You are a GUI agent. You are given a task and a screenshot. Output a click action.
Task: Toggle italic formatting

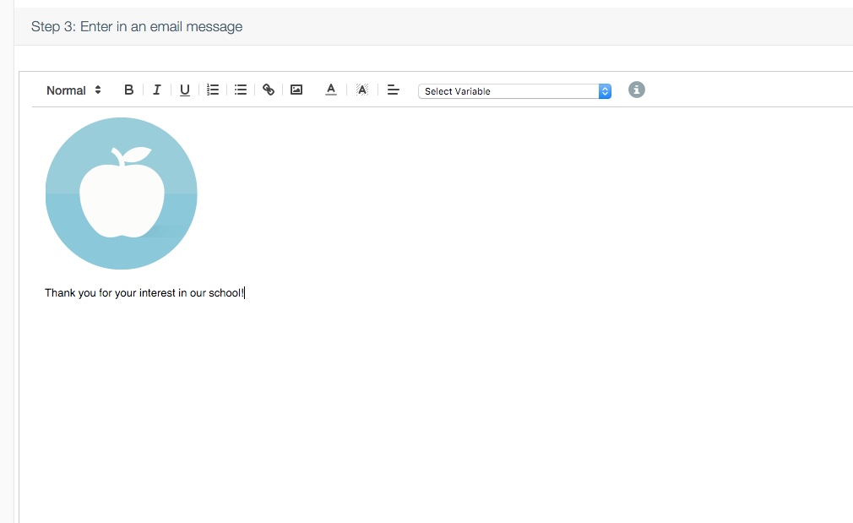(x=157, y=90)
